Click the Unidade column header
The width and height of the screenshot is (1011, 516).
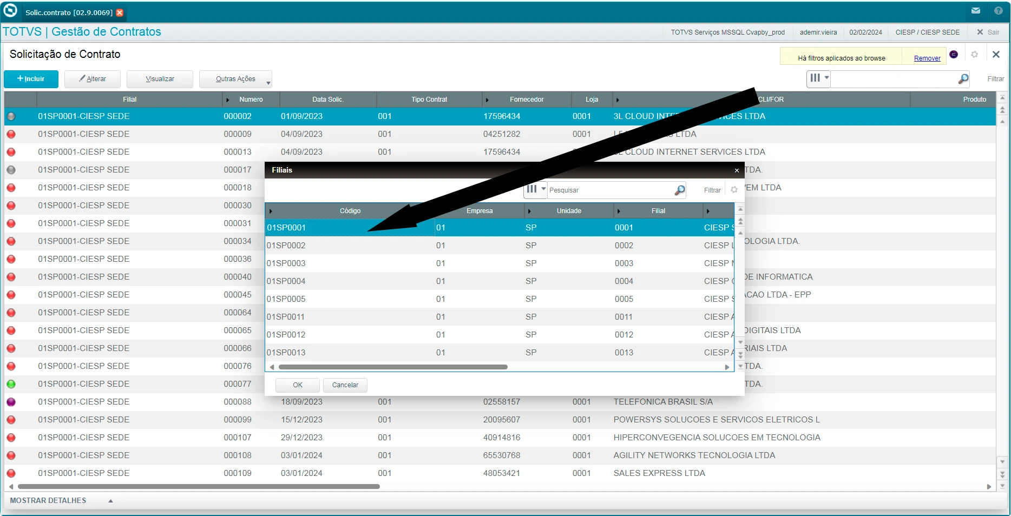click(x=568, y=211)
